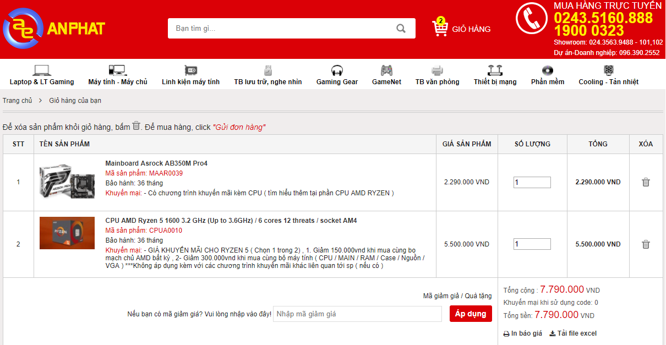666x345 pixels.
Task: Click the Ryzen 5 CPU product thumbnail
Action: tap(67, 233)
